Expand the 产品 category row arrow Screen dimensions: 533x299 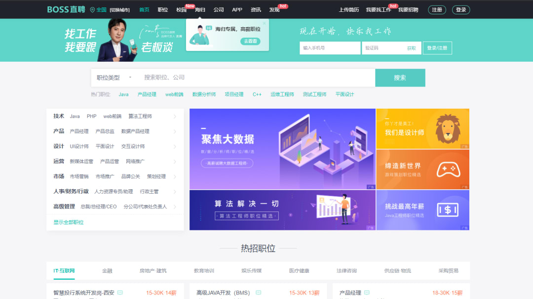(175, 131)
